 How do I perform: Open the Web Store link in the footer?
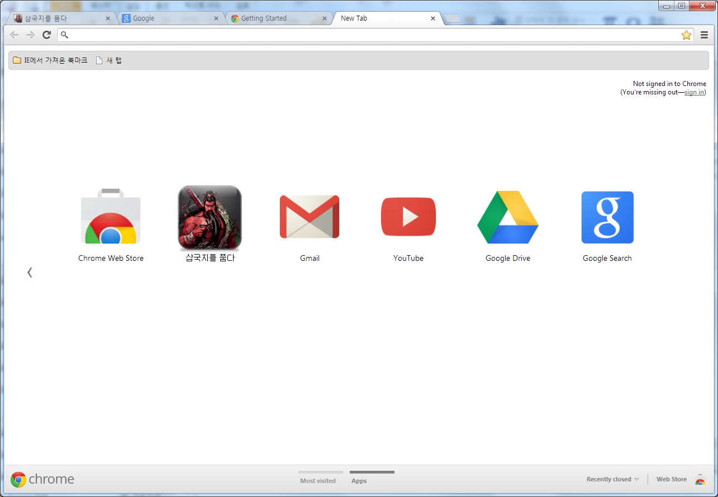(672, 479)
